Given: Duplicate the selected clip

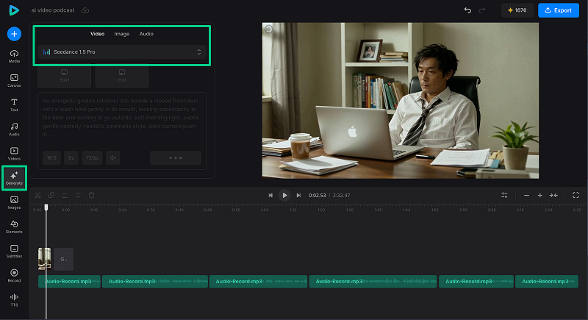Looking at the screenshot, I should coord(51,195).
